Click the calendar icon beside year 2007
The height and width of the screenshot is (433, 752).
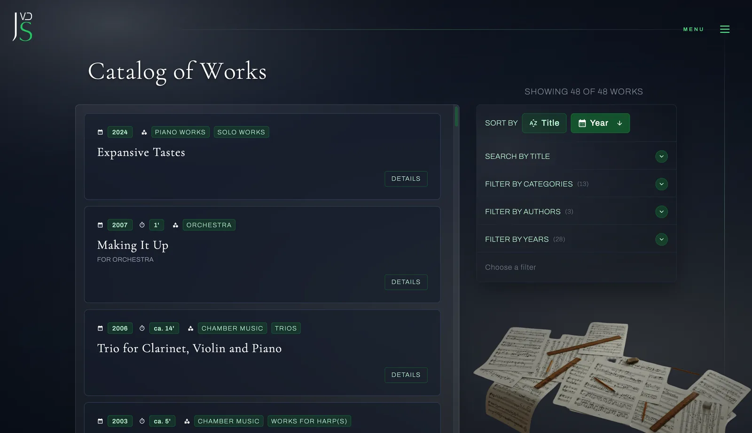[100, 225]
